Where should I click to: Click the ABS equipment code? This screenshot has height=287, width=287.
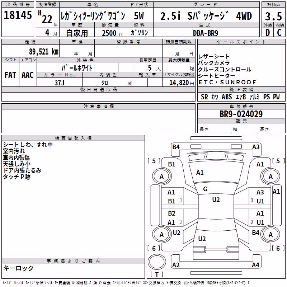(x=227, y=97)
